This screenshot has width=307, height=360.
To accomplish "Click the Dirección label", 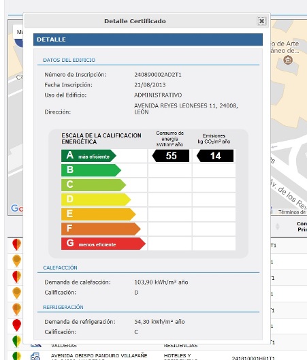I will click(58, 112).
